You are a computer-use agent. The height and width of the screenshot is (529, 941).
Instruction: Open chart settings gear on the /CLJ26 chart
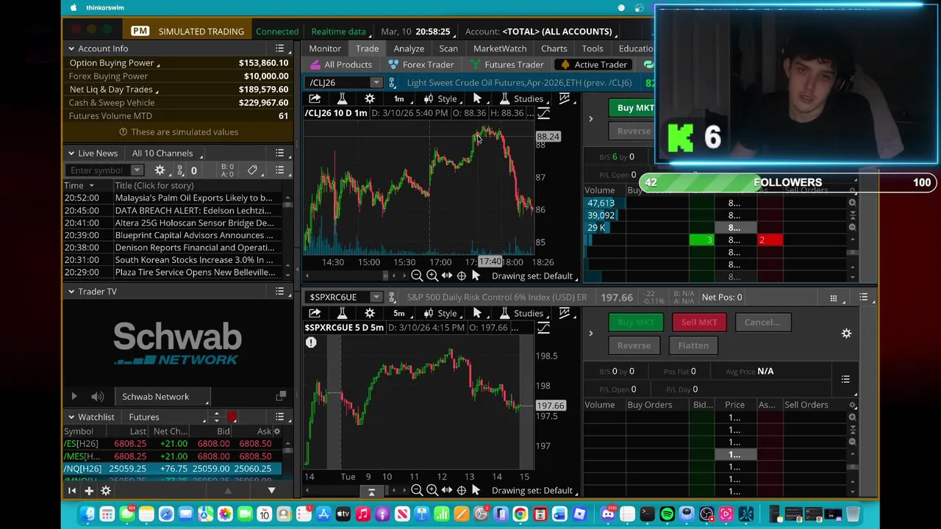click(370, 98)
